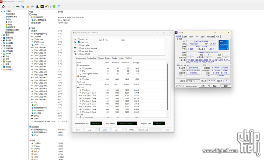Click the green memory module toolbar icon

click(18, 6)
